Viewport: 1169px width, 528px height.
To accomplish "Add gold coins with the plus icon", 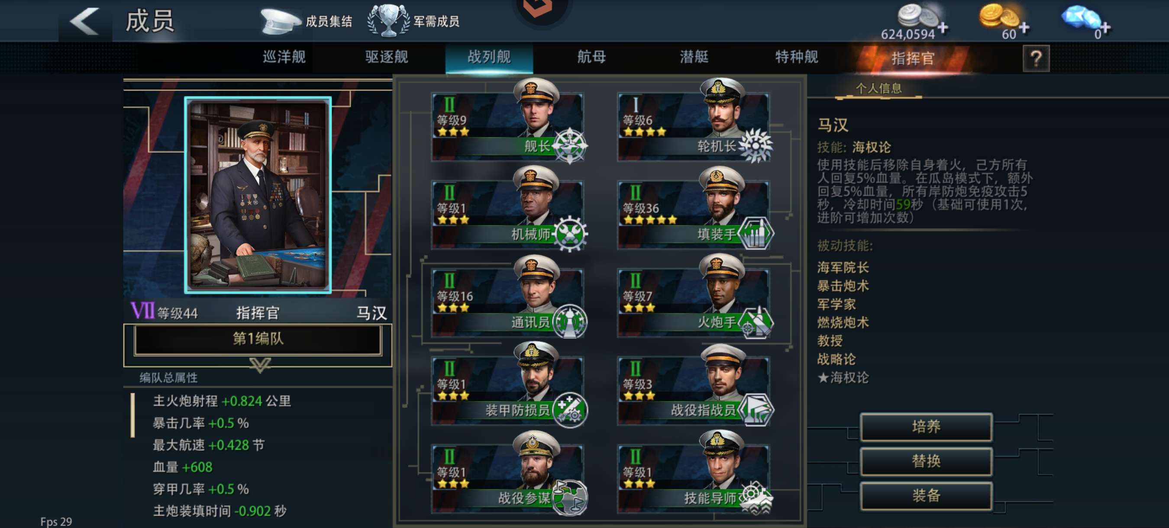I will [x=1024, y=28].
